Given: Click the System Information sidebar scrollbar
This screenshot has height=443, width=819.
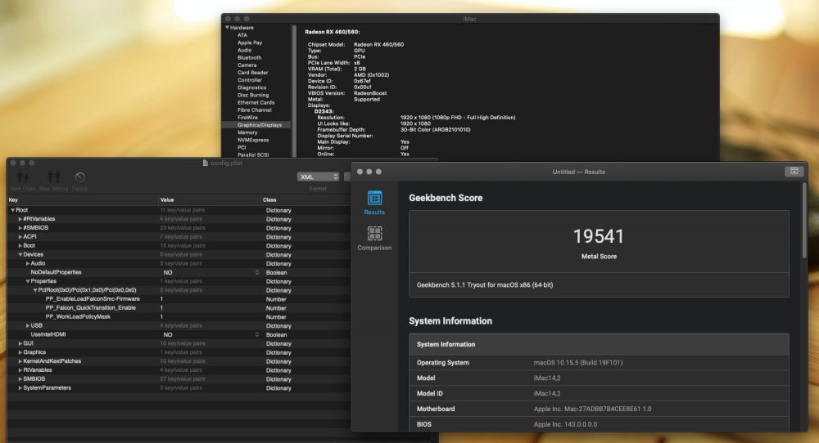Looking at the screenshot, I should 294,91.
